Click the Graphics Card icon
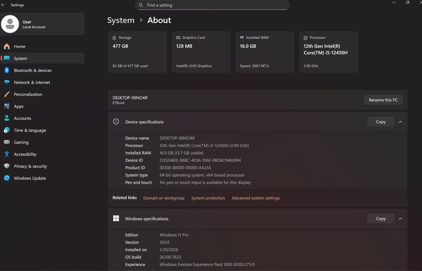 click(178, 37)
